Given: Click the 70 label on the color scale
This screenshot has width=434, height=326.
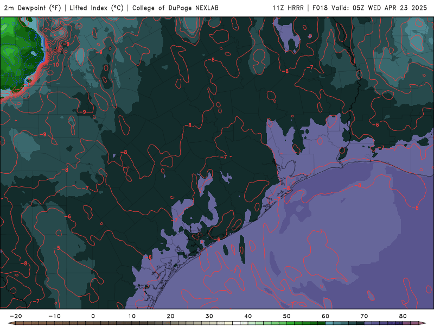Looking at the screenshot, I should tap(364, 316).
